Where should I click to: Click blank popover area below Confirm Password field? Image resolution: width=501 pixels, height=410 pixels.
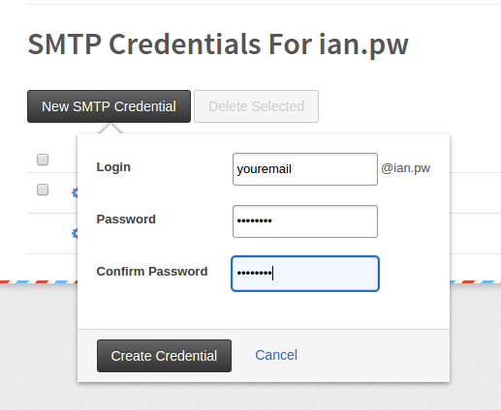(264, 310)
